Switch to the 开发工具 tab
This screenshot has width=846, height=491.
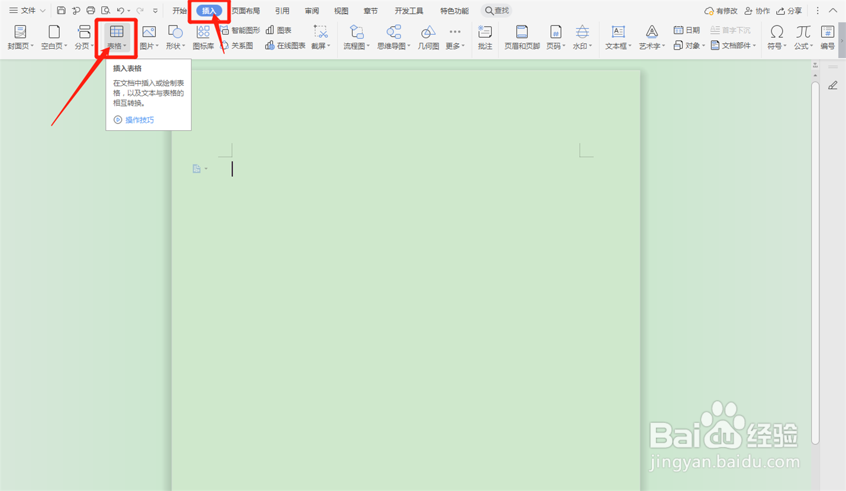tap(409, 11)
